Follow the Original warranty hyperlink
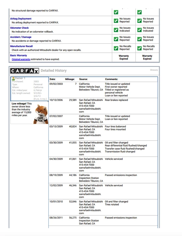The image size is (182, 236). pyautogui.click(x=21, y=59)
